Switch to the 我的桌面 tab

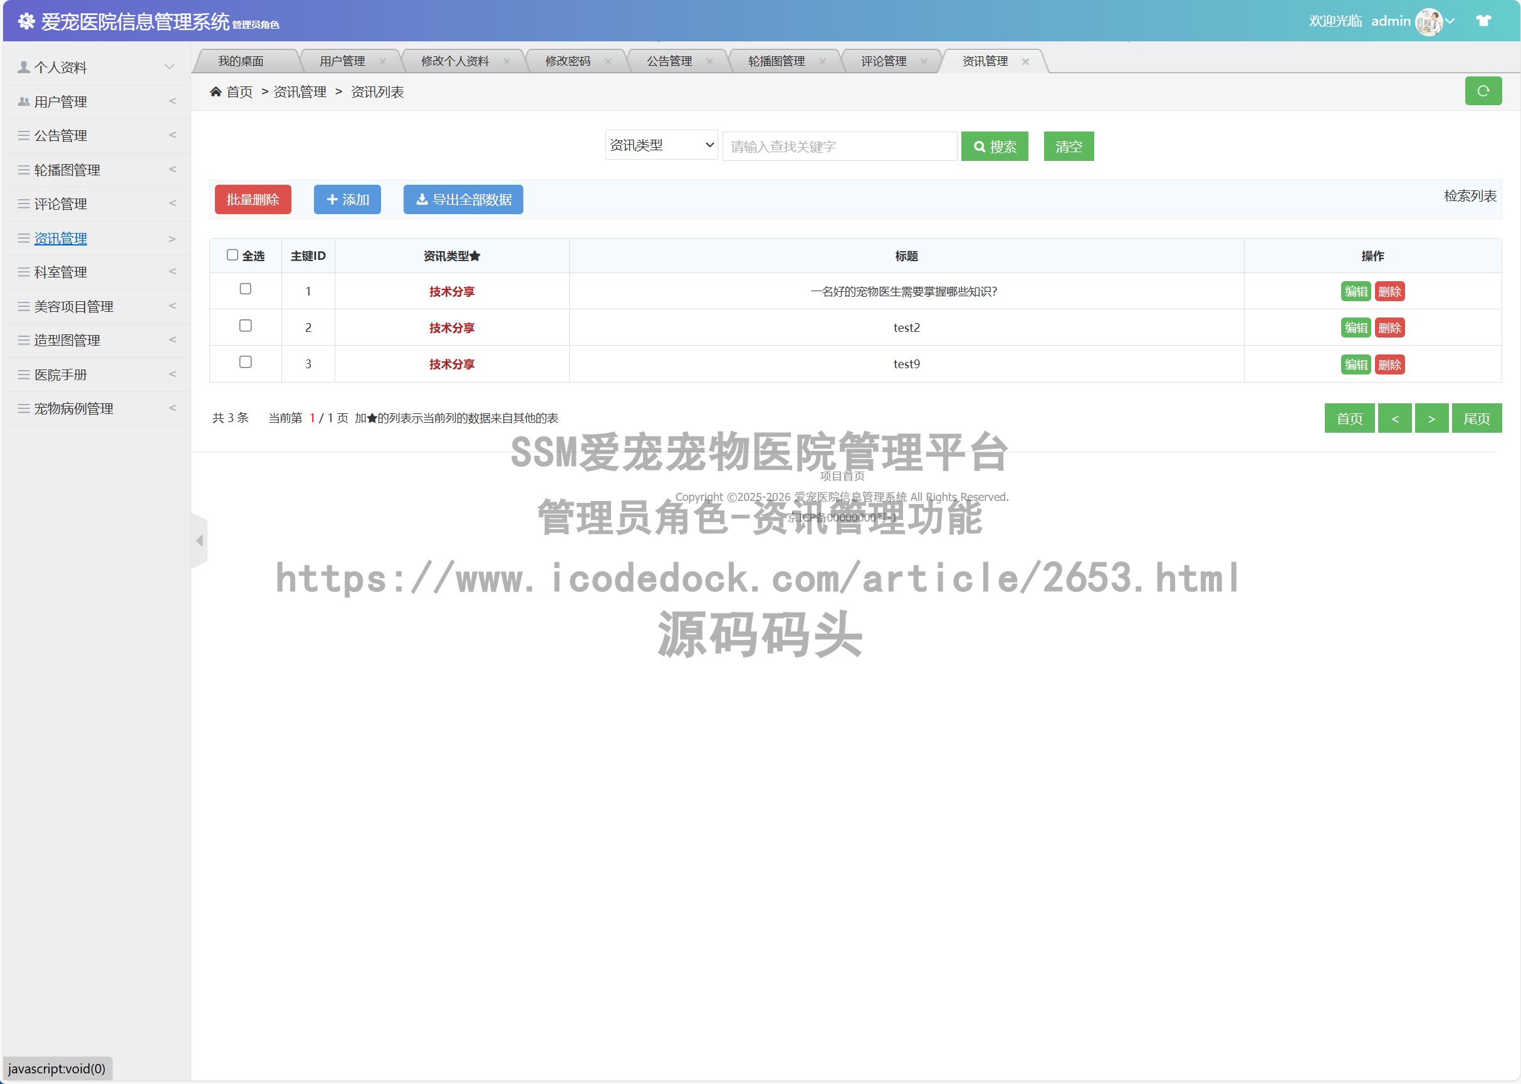point(241,61)
